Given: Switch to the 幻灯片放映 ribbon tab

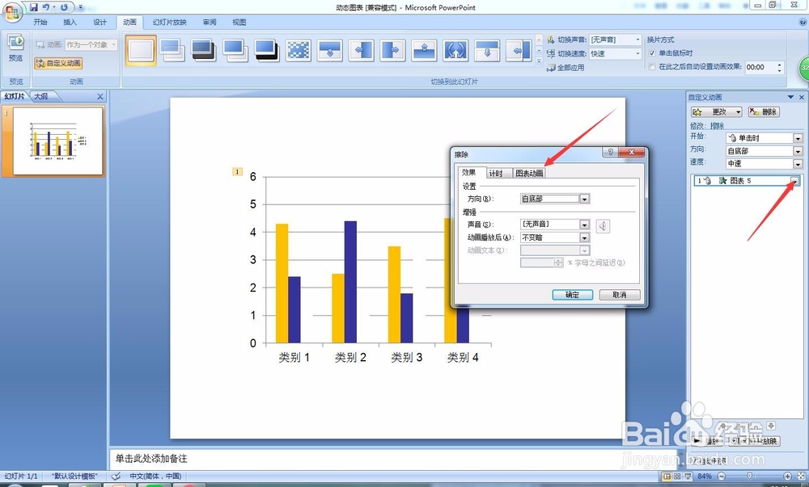Looking at the screenshot, I should pos(170,22).
